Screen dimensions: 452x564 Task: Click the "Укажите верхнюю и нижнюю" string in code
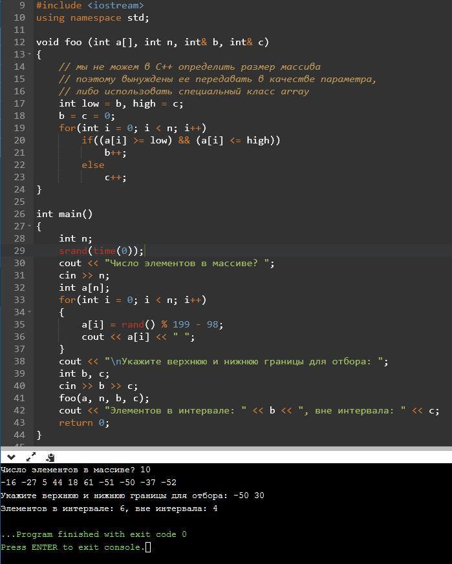(244, 362)
